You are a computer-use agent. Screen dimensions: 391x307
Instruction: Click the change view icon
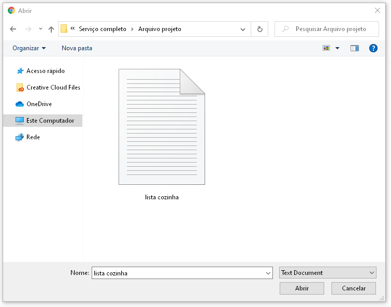326,48
